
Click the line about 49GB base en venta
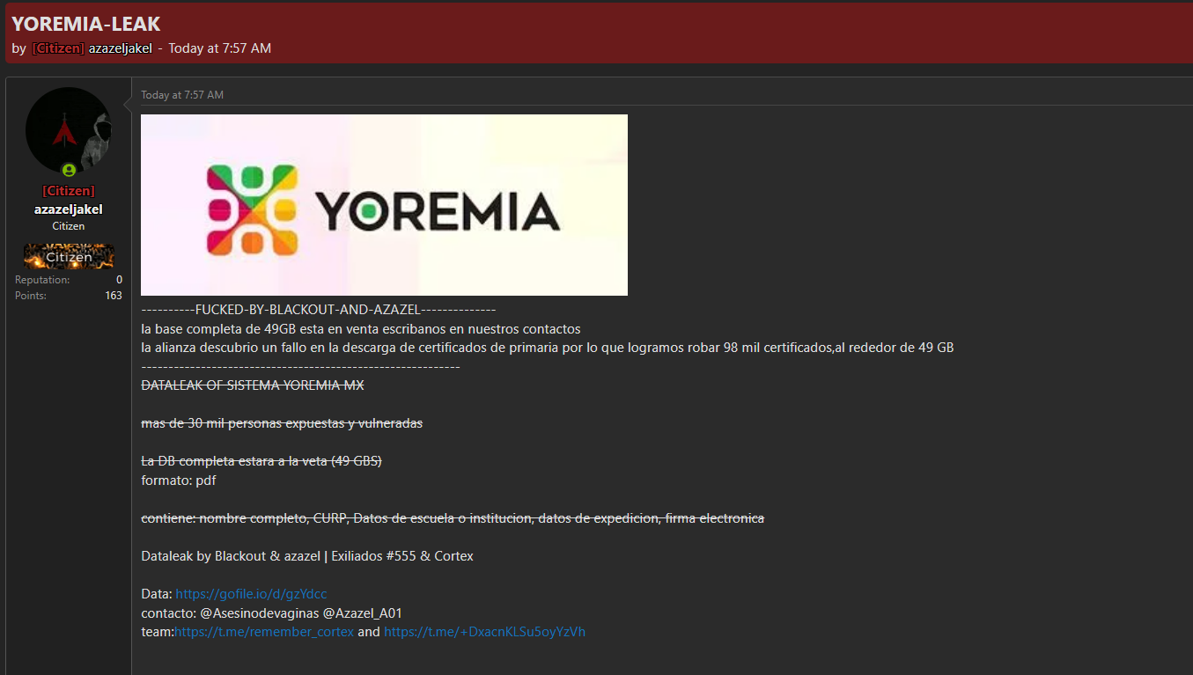pyautogui.click(x=361, y=329)
